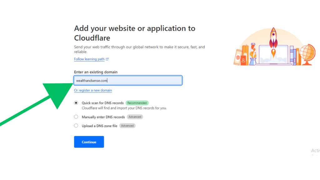Click the Advanced badge next to Manually enter

tap(135, 117)
